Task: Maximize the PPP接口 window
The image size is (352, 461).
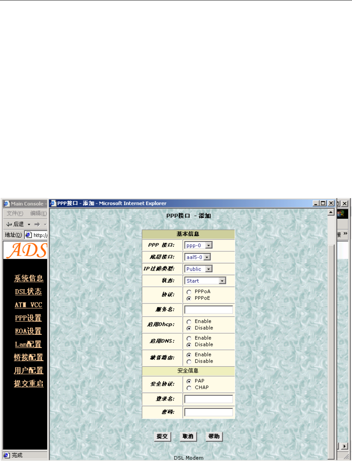Action: pos(323,203)
